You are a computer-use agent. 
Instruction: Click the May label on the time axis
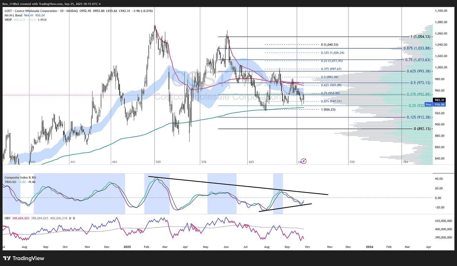click(x=206, y=247)
